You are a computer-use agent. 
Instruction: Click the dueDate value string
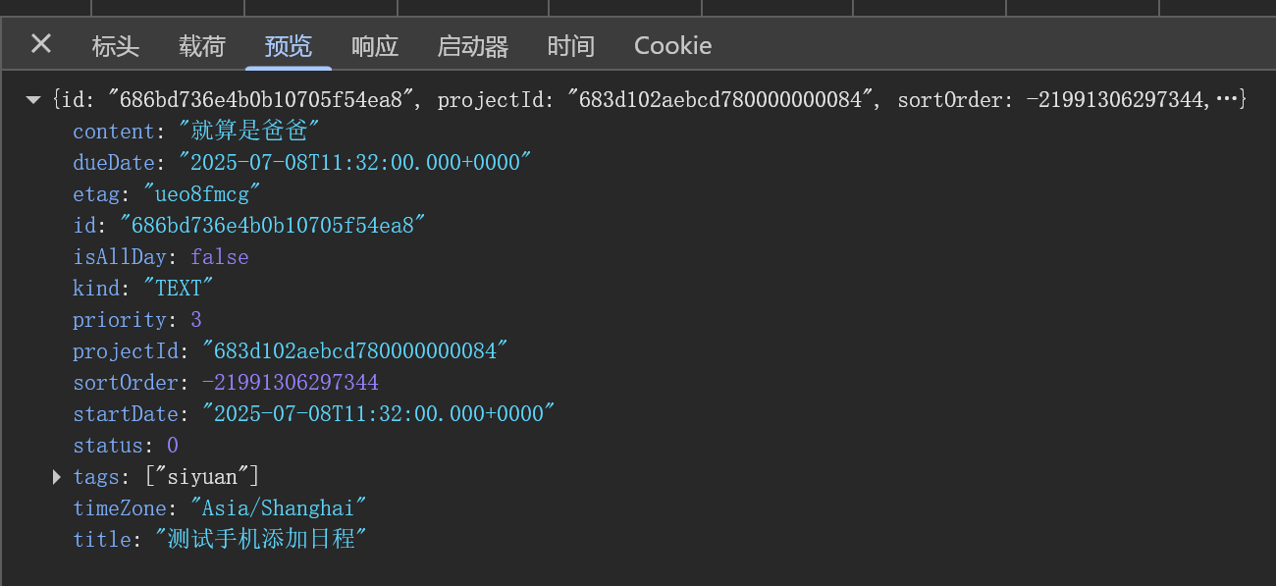[354, 163]
